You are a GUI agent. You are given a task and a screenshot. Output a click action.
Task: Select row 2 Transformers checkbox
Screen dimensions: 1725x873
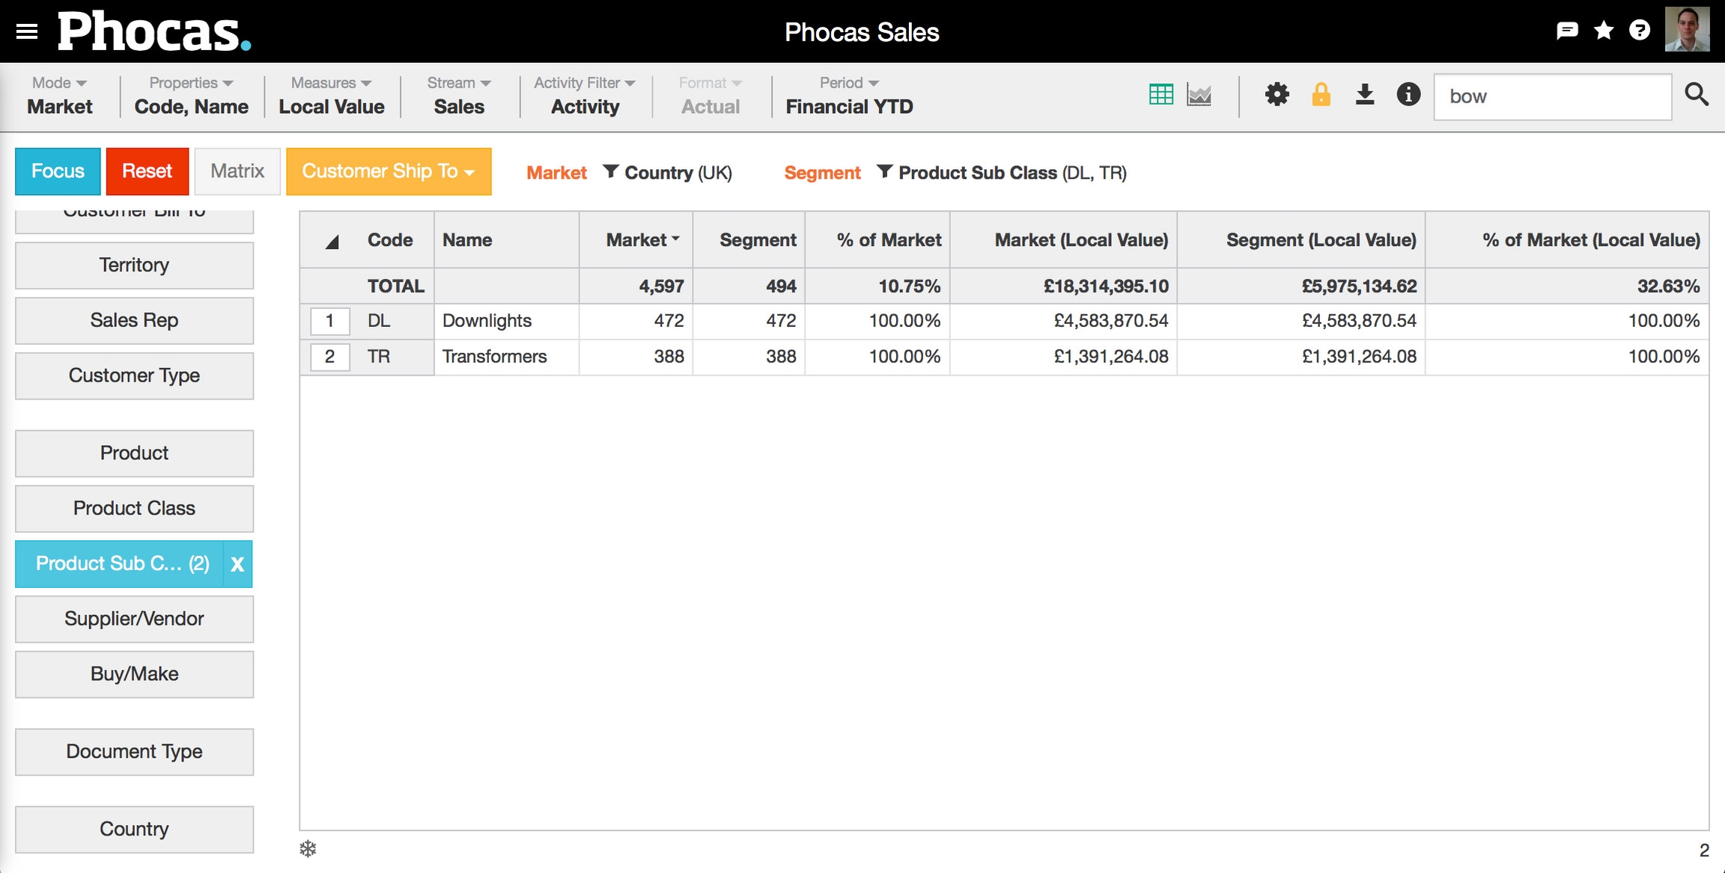(x=329, y=357)
